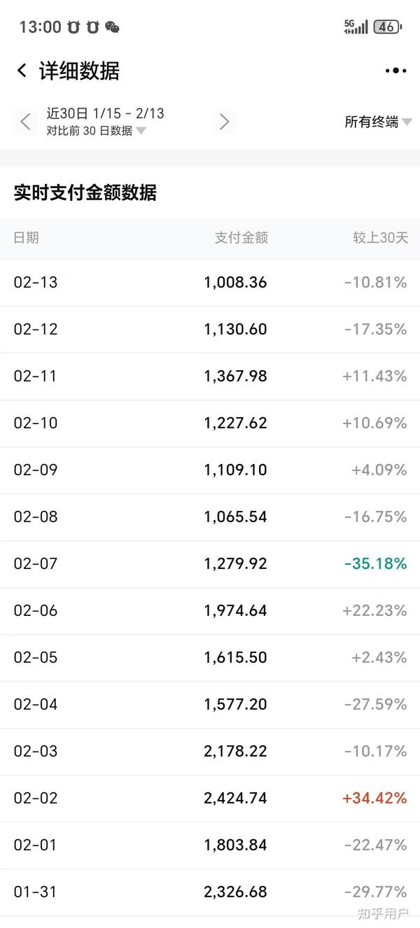Open the 近30日 1/15 - 2/13 date selector
Image resolution: width=420 pixels, height=928 pixels.
(105, 113)
